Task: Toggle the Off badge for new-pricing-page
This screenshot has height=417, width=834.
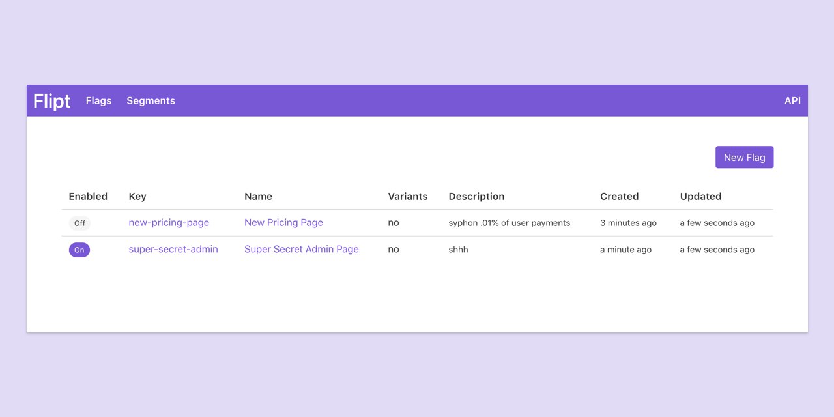Action: [x=79, y=223]
